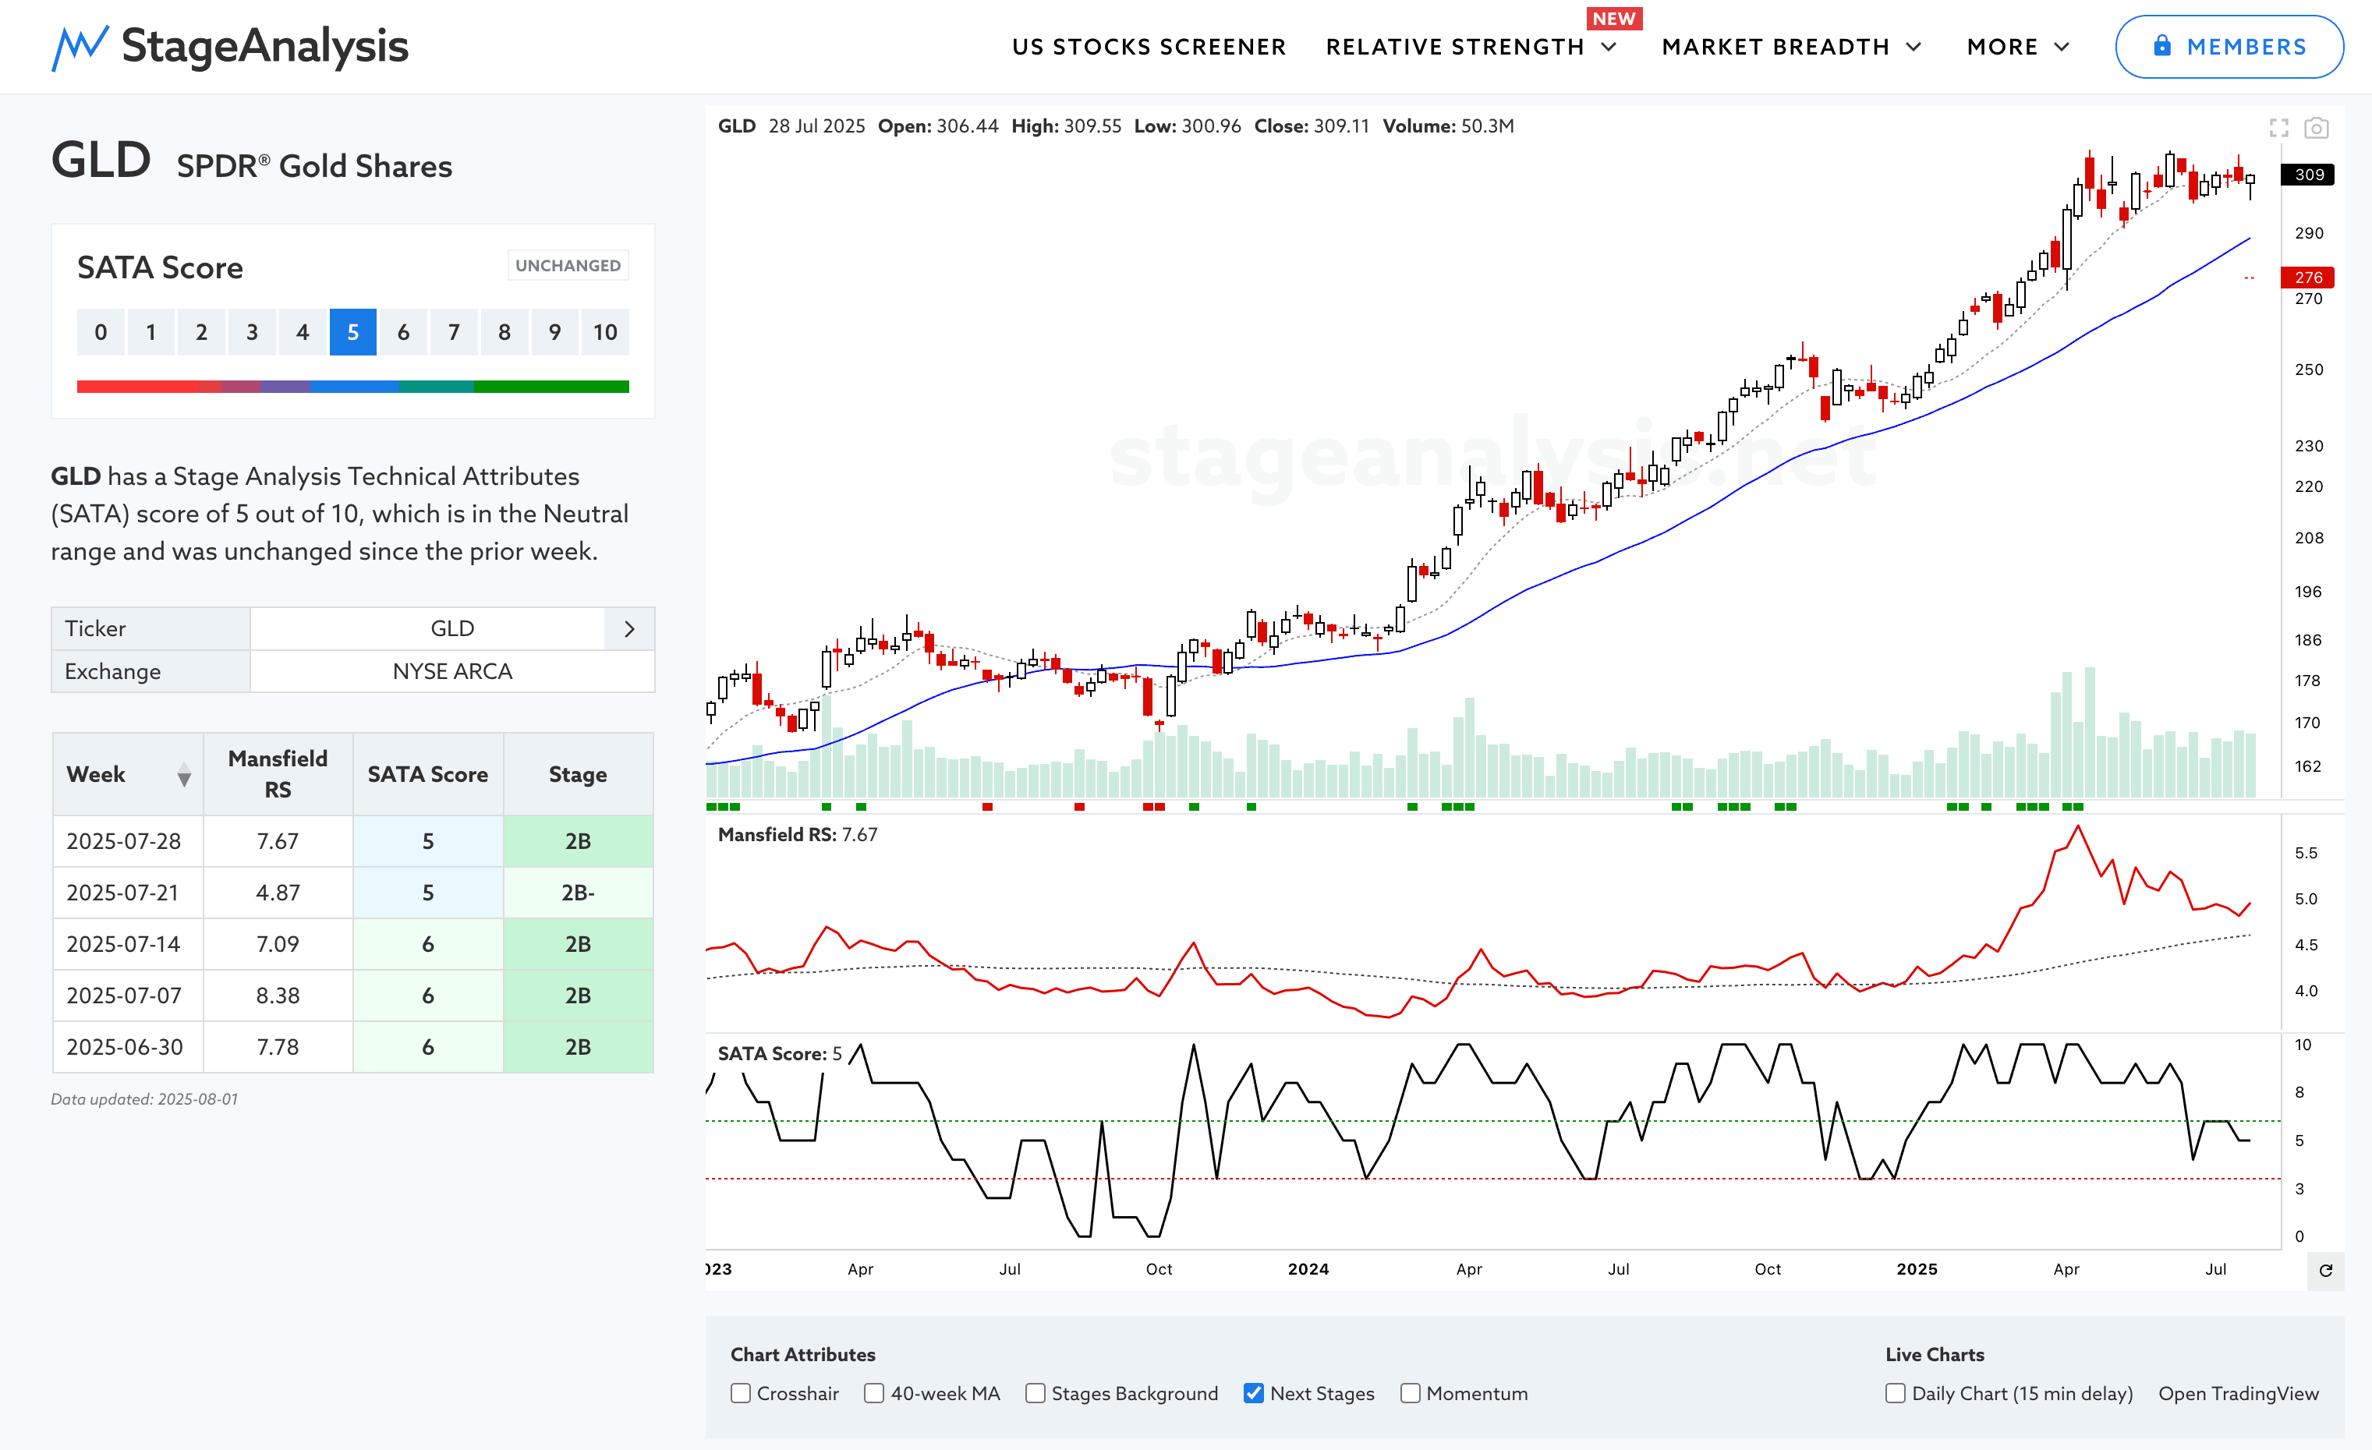Click the SATA Score column header
Screen dimensions: 2372x1450
(x=428, y=773)
